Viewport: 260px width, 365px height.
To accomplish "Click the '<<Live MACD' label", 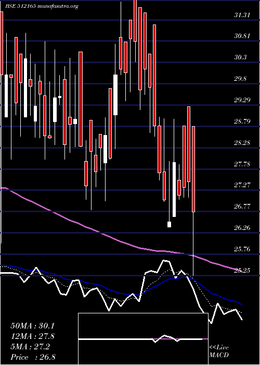I will click(x=219, y=351).
